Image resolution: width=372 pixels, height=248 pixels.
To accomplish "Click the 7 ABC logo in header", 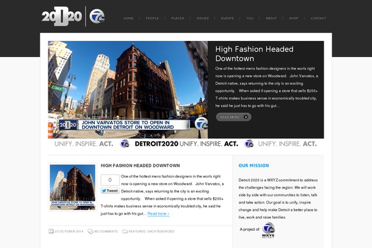I will [97, 16].
